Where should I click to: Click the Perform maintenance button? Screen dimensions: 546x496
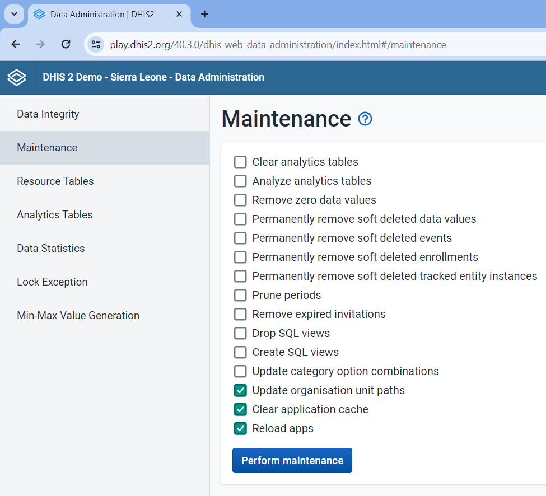coord(292,461)
